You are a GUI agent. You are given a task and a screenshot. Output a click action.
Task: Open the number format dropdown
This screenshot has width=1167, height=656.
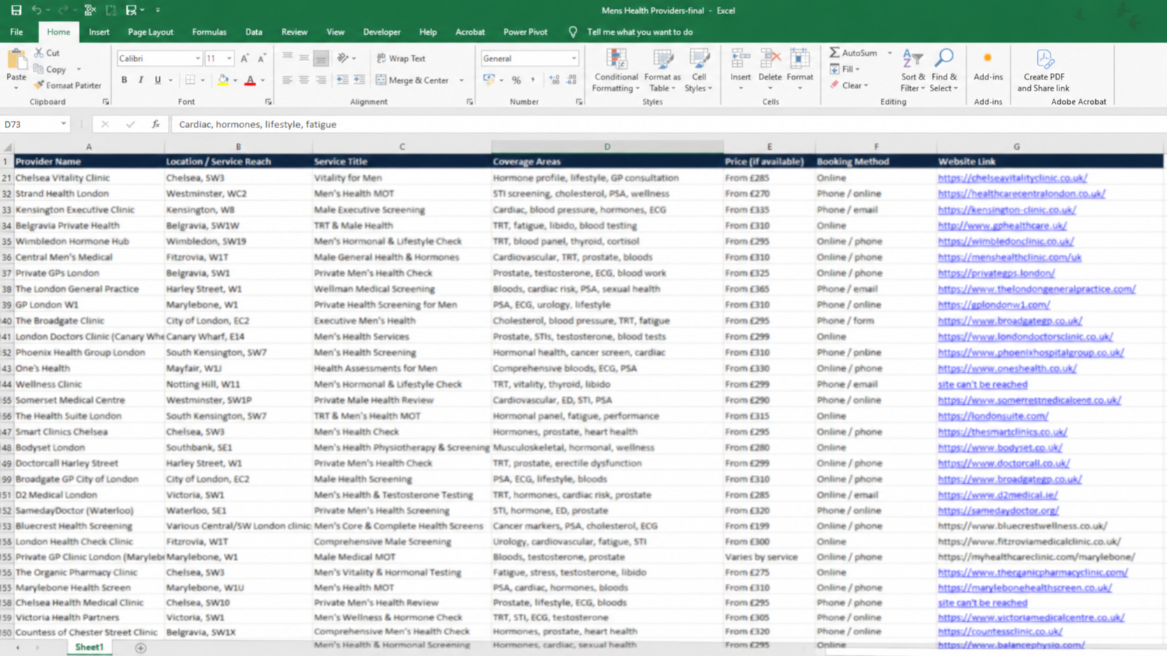pyautogui.click(x=574, y=59)
